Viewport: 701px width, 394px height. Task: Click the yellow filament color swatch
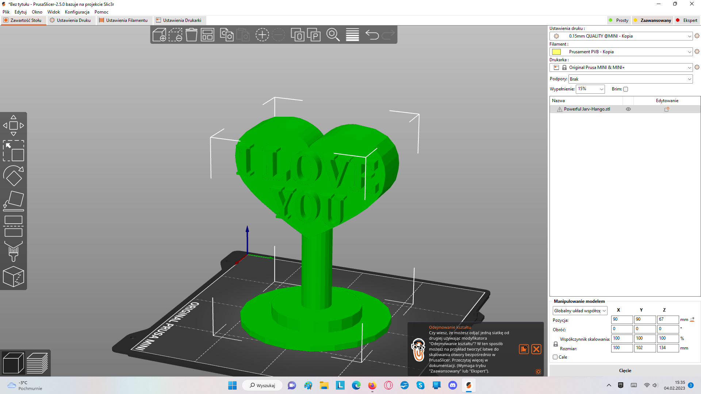coord(556,52)
